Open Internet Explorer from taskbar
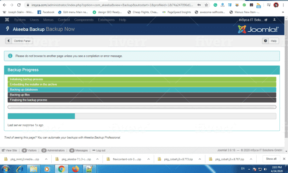This screenshot has width=288, height=173. pyautogui.click(x=19, y=169)
